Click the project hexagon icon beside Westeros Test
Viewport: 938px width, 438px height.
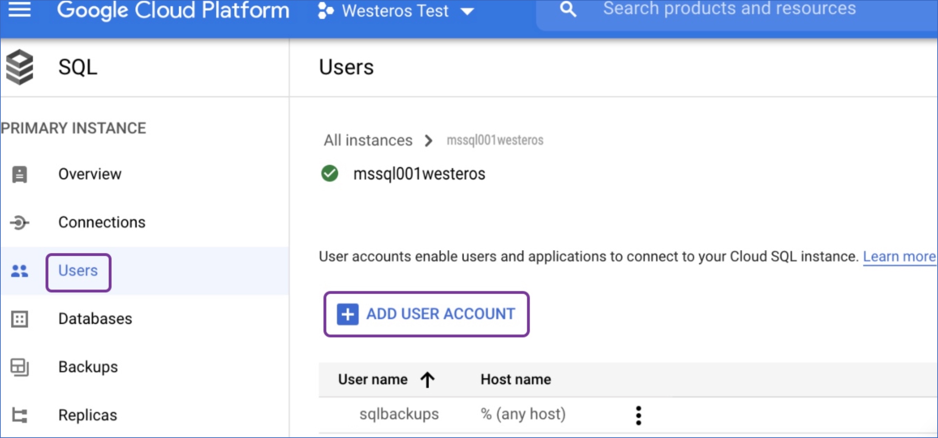[x=325, y=11]
